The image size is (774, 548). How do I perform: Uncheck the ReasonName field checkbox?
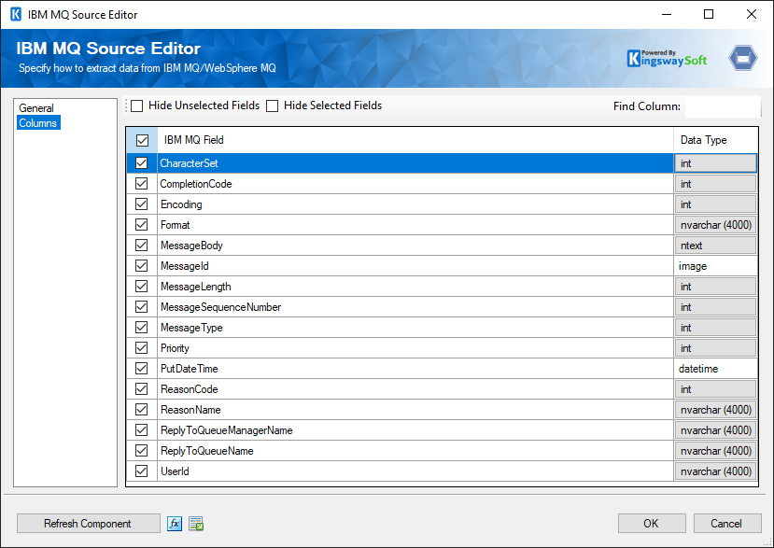[x=142, y=410]
